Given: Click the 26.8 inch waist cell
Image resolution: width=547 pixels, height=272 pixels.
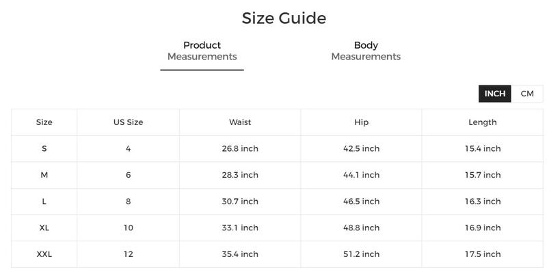Looking at the screenshot, I should click(240, 148).
